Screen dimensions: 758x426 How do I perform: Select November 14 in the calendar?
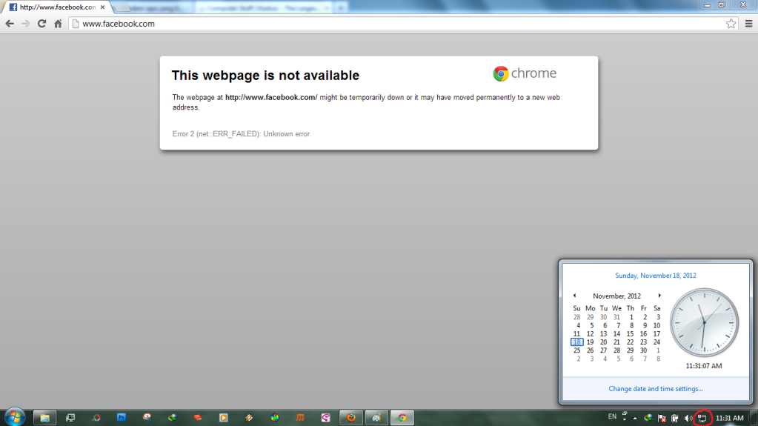[616, 333]
